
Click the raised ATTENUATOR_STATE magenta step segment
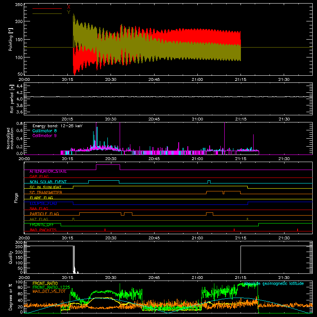pyautogui.click(x=108, y=164)
